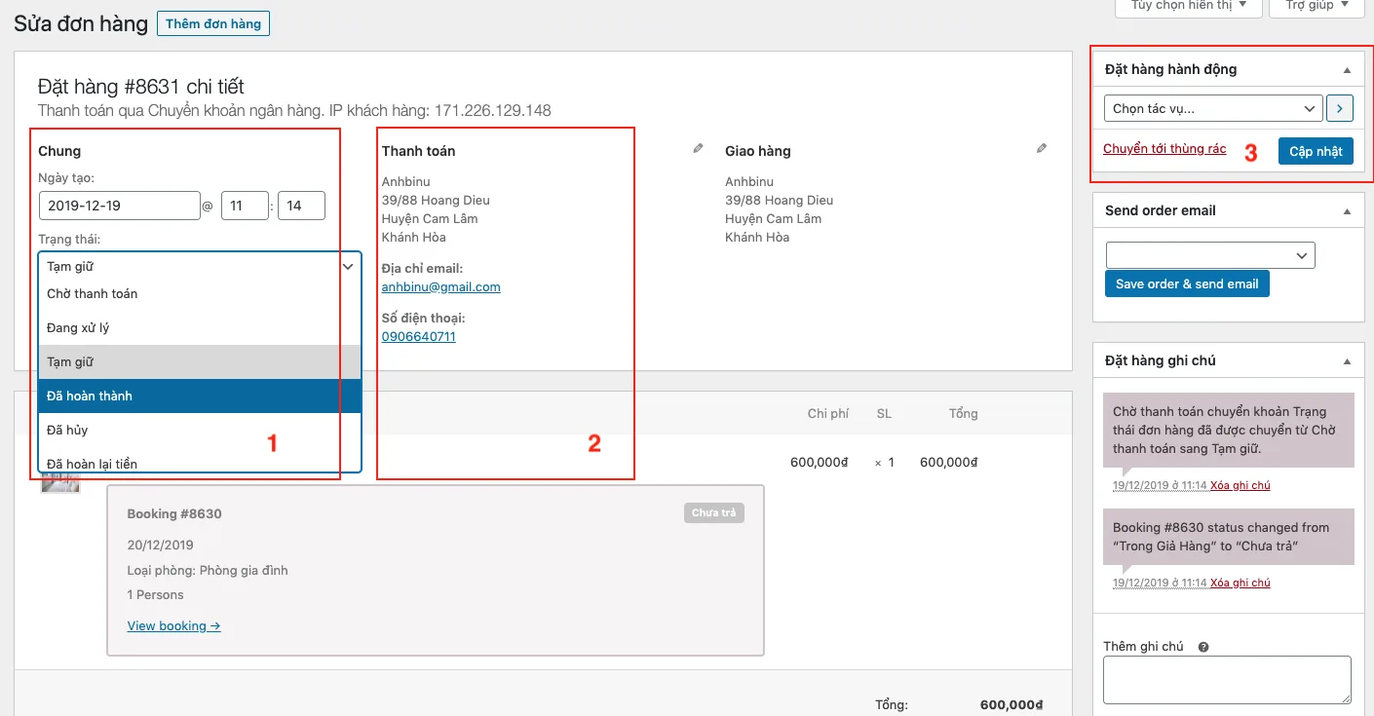Click the Cập nhật update button
The image size is (1374, 716).
click(1316, 151)
